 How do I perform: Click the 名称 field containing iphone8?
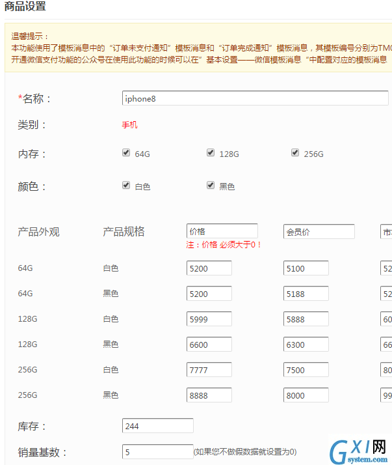point(255,98)
